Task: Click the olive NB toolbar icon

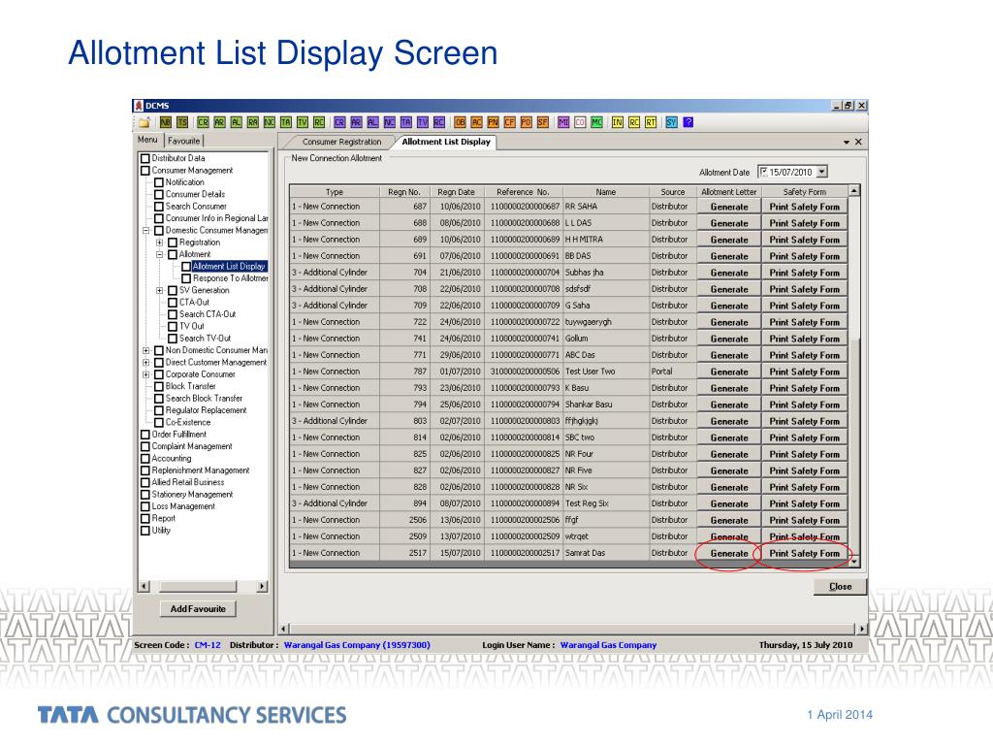Action: pos(166,122)
